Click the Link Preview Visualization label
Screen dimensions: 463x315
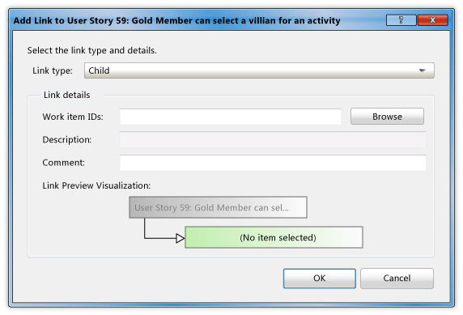(96, 185)
